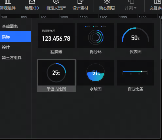Select the 基础图表 category
The height and width of the screenshot is (140, 162).
pyautogui.click(x=16, y=26)
